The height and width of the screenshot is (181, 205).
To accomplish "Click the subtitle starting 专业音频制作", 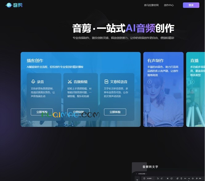I will [123, 38].
